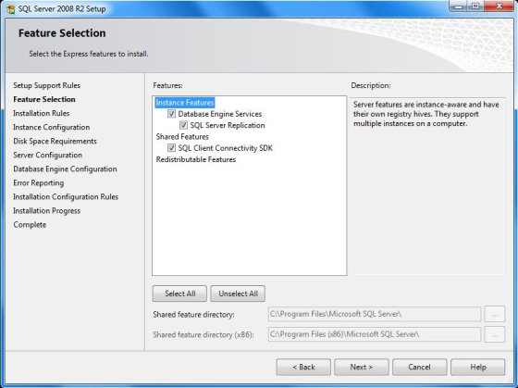Viewport: 518px width, 388px height.
Task: Click the Installation Rules step
Action: 42,113
